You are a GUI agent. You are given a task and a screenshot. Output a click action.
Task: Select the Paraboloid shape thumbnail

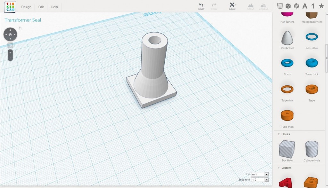(x=287, y=38)
